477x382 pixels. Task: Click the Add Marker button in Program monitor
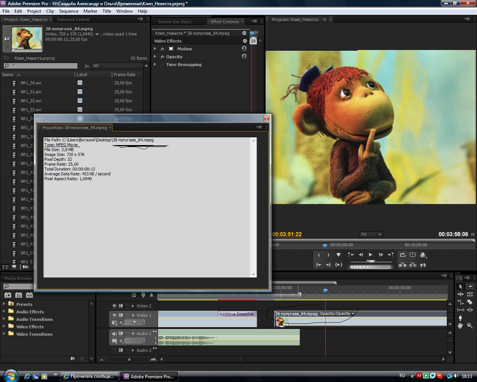[338, 255]
